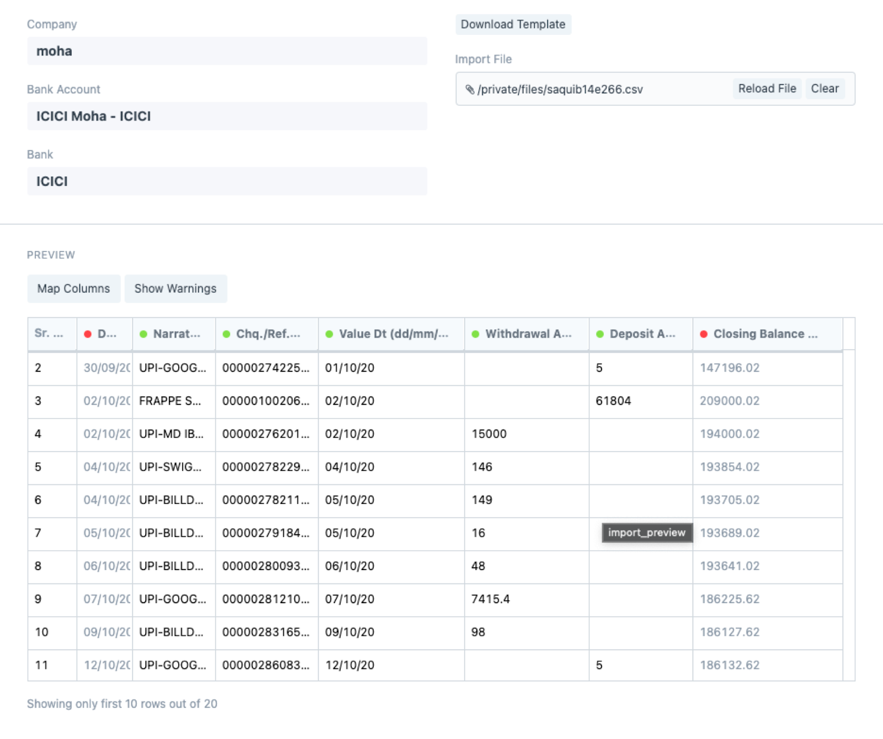Click the file link saquib14e266.csv
The image size is (883, 739).
click(x=560, y=88)
